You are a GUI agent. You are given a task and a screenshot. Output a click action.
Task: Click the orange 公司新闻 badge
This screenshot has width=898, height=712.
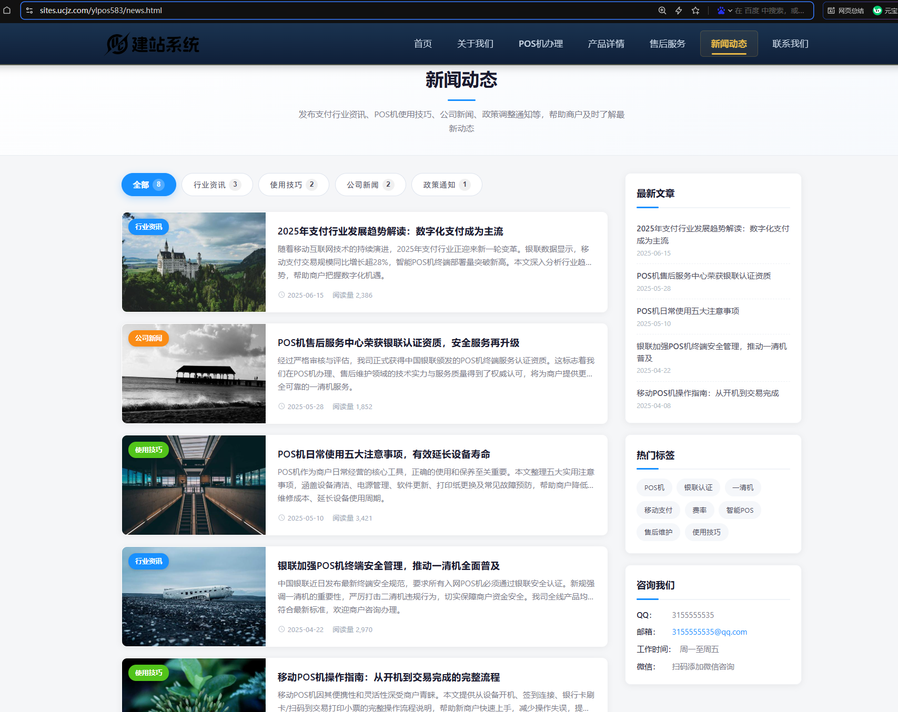[148, 338]
